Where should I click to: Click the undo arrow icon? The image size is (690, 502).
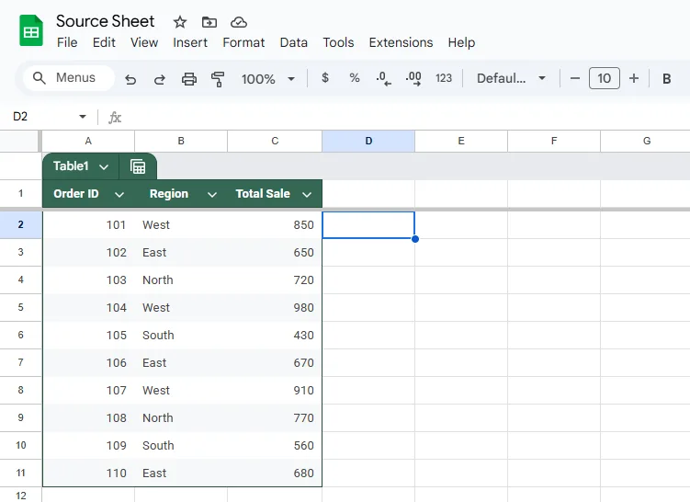130,79
